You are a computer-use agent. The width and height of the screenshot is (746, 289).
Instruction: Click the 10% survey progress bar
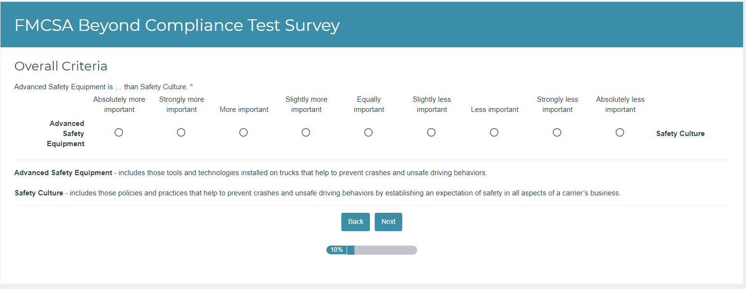[x=371, y=250]
